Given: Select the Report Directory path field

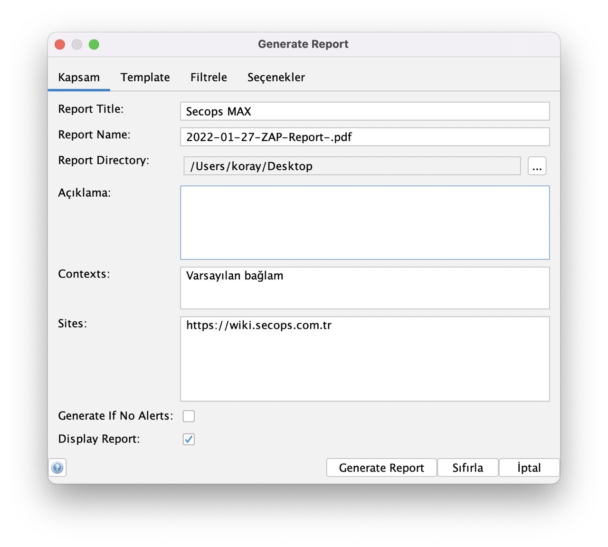Looking at the screenshot, I should tap(352, 166).
